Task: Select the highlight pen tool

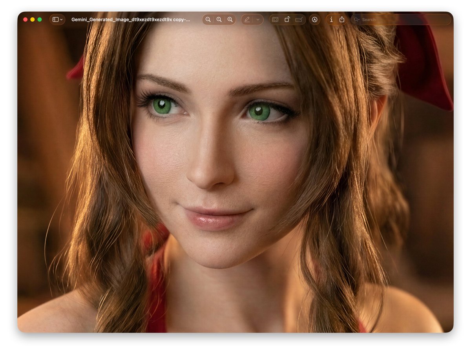Action: pyautogui.click(x=247, y=20)
